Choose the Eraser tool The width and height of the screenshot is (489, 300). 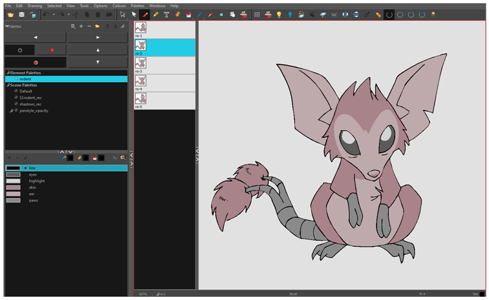point(177,14)
